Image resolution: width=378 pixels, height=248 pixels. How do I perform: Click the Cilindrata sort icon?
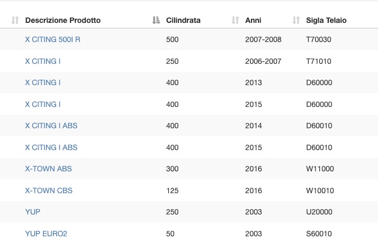(x=156, y=20)
